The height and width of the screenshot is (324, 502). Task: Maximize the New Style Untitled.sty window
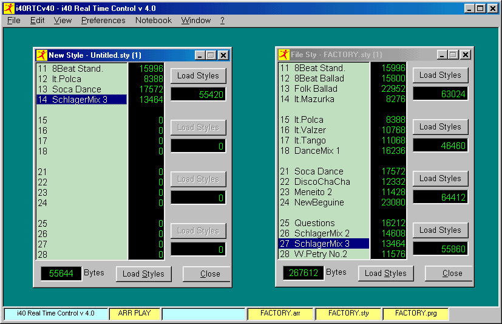coord(211,55)
